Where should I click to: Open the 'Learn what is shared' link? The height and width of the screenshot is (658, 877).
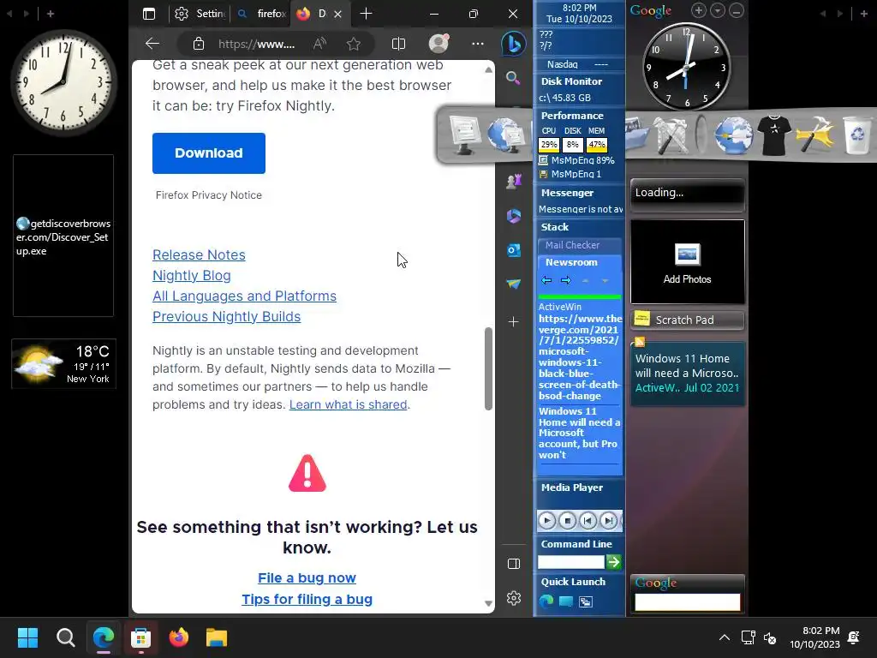click(x=348, y=404)
